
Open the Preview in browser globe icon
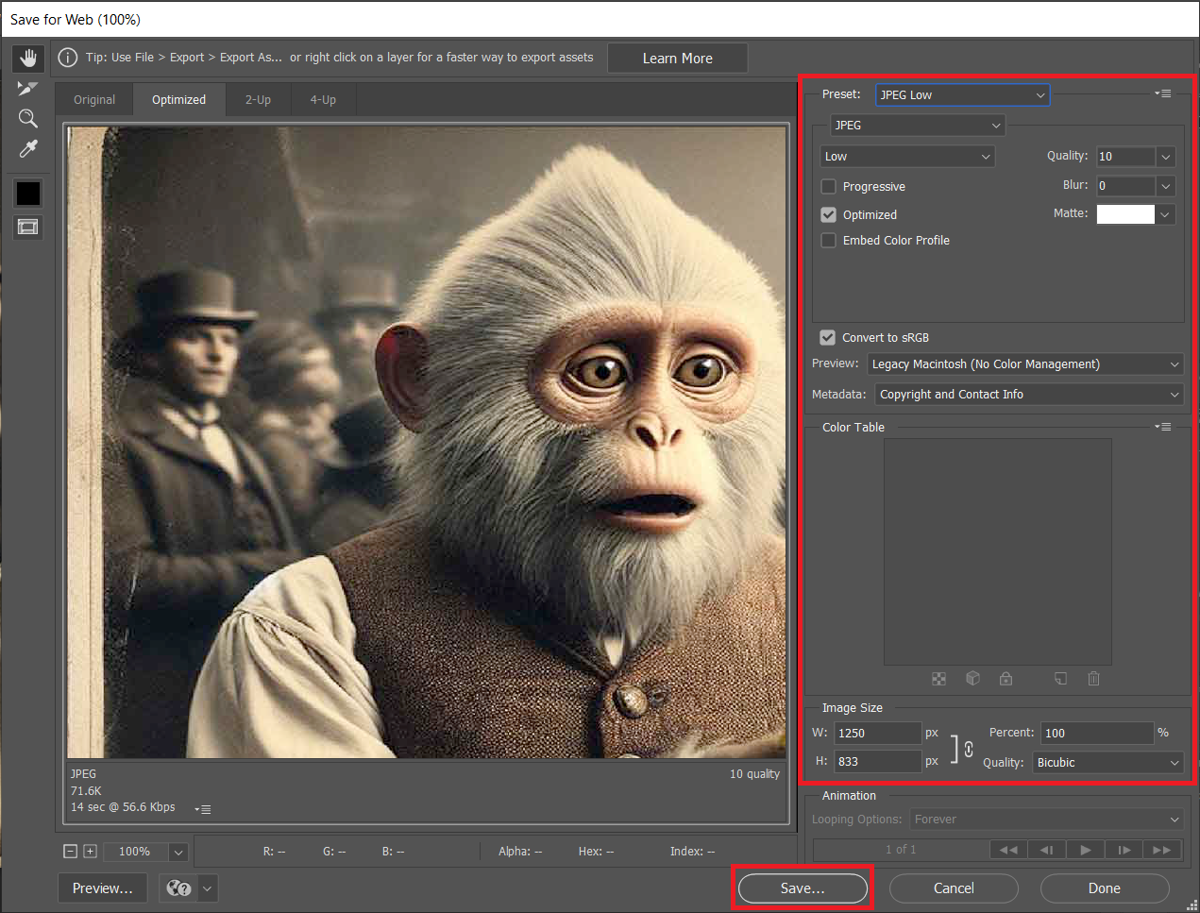pyautogui.click(x=176, y=888)
